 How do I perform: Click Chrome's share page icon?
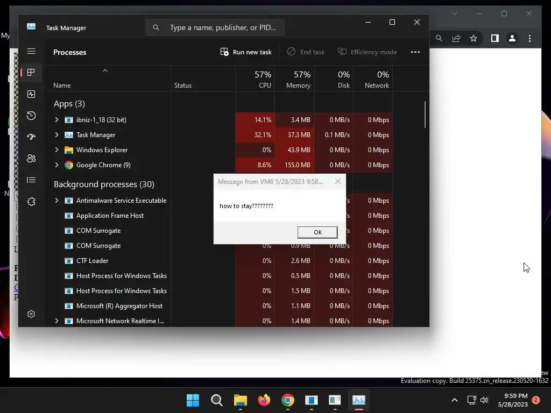(x=456, y=38)
